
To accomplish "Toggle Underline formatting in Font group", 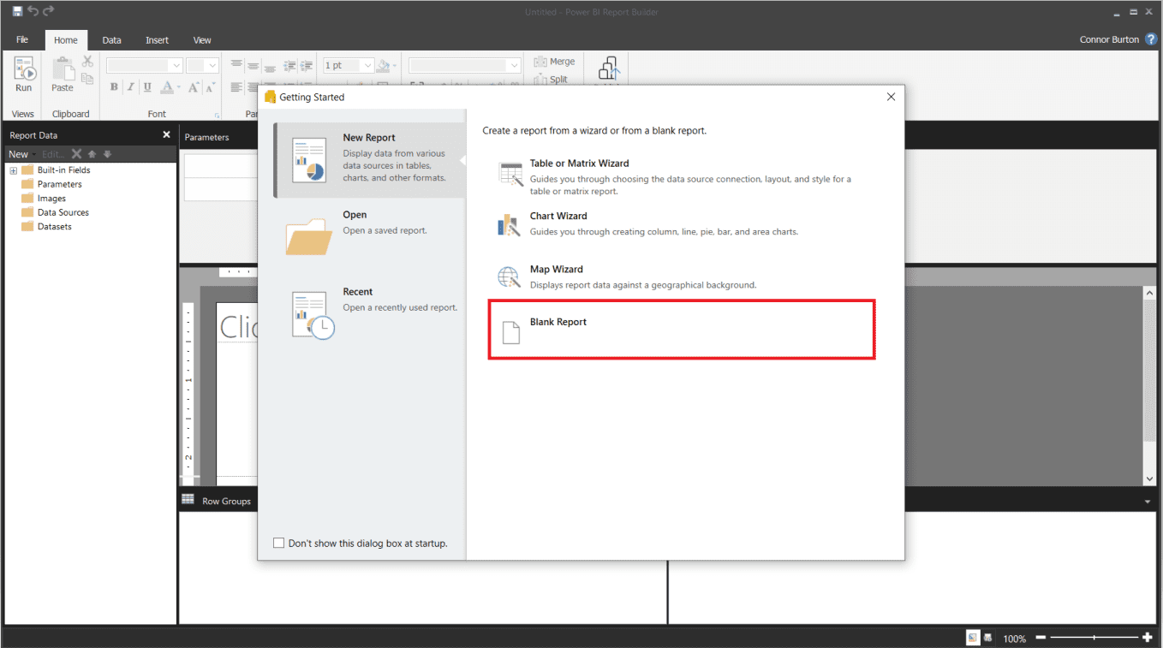I will [147, 87].
